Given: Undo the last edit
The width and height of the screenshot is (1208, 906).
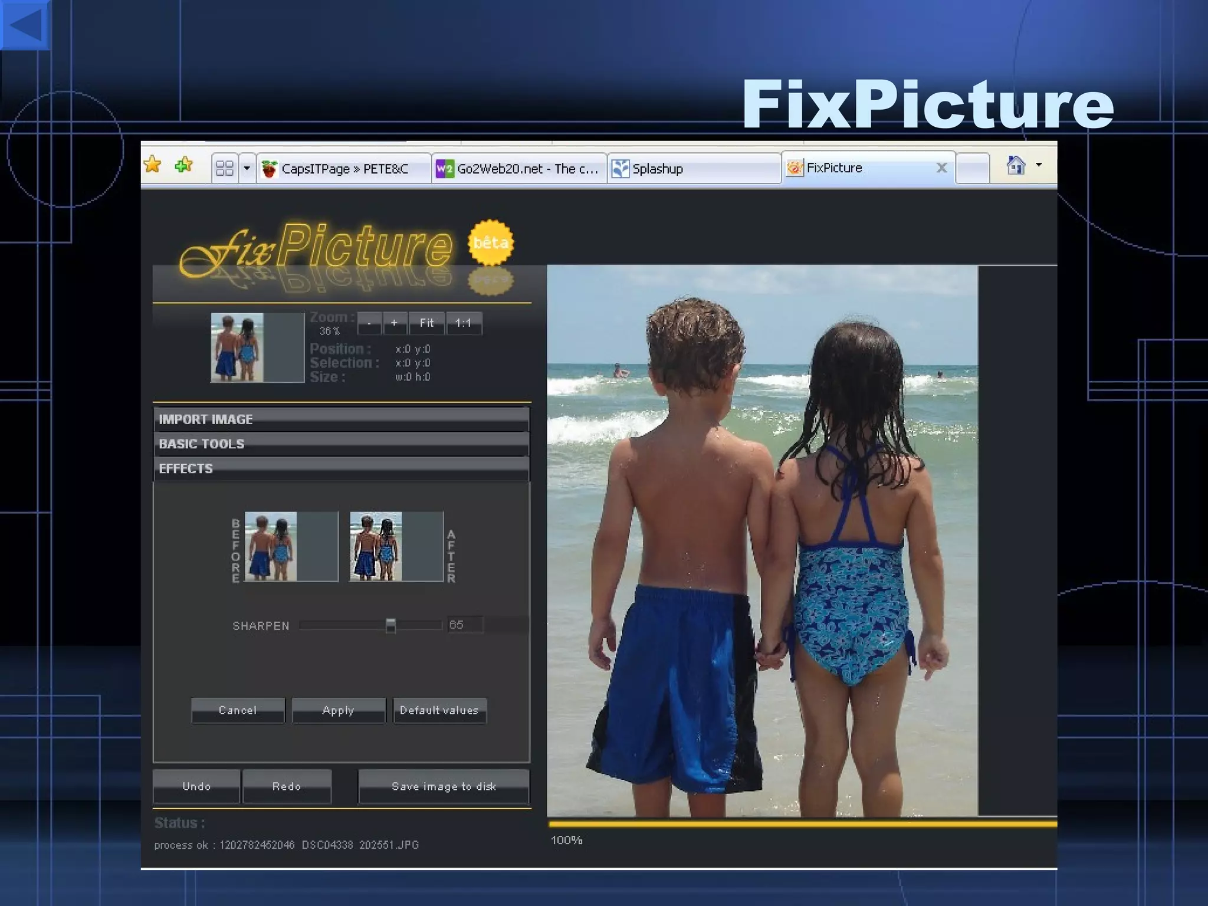Looking at the screenshot, I should pos(196,786).
